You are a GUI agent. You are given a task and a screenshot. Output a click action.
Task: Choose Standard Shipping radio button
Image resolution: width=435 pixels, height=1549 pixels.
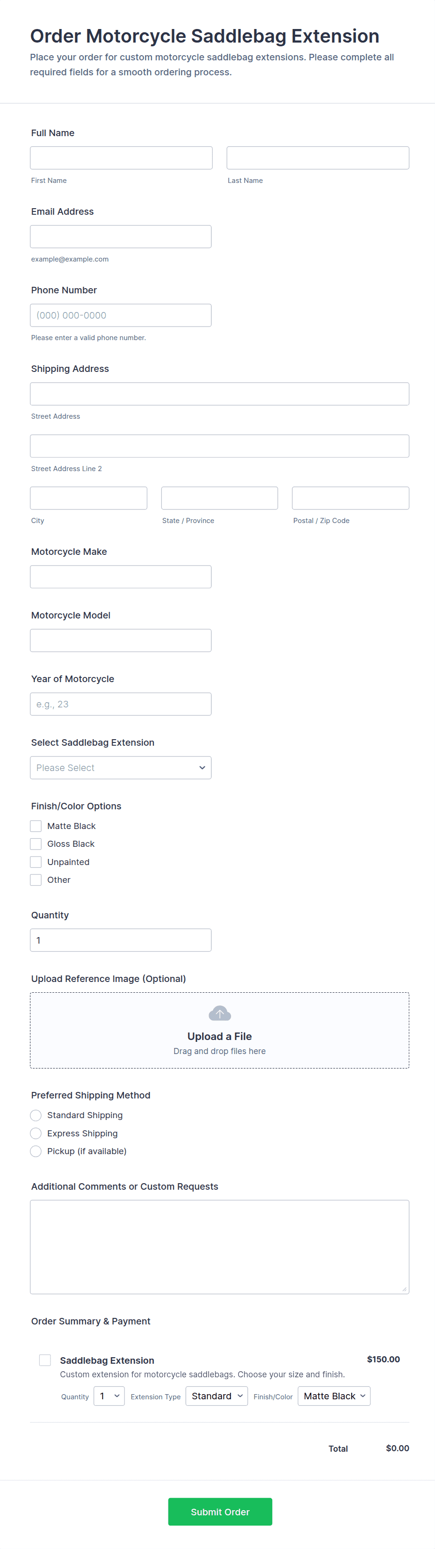coord(36,1115)
